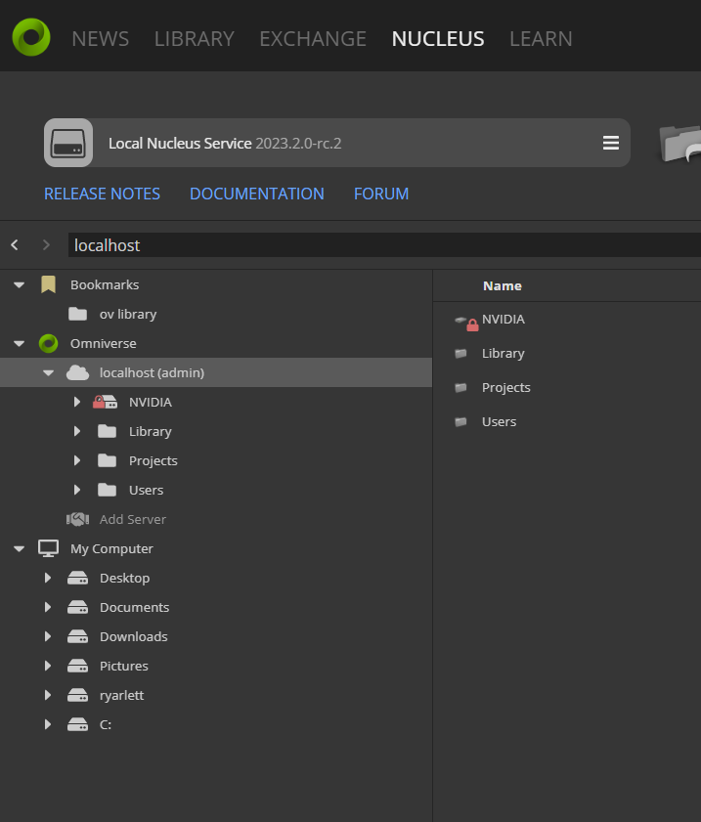Go back with the left arrow
Viewport: 701px width, 822px height.
click(x=15, y=244)
